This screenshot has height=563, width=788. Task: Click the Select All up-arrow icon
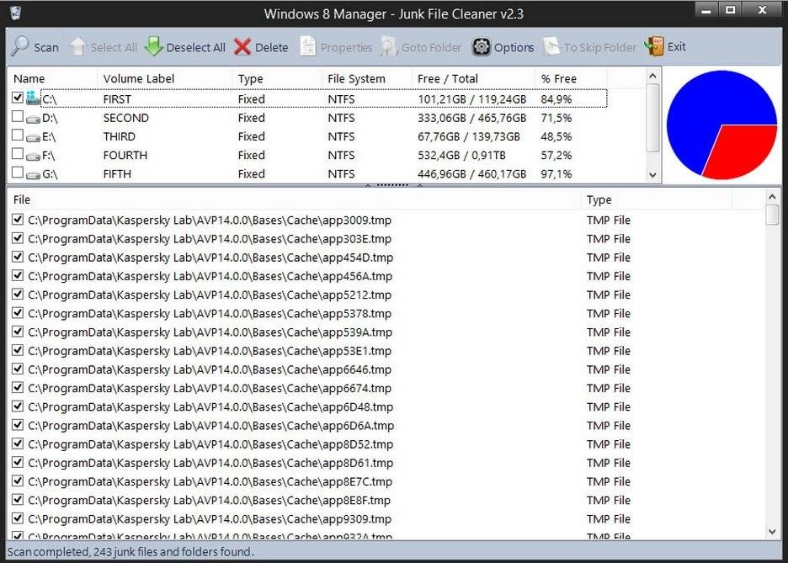78,47
